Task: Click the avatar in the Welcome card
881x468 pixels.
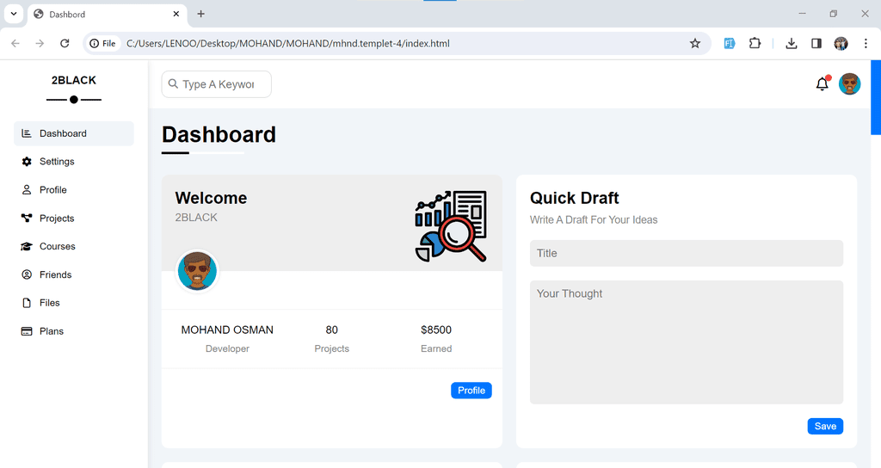Action: [197, 271]
